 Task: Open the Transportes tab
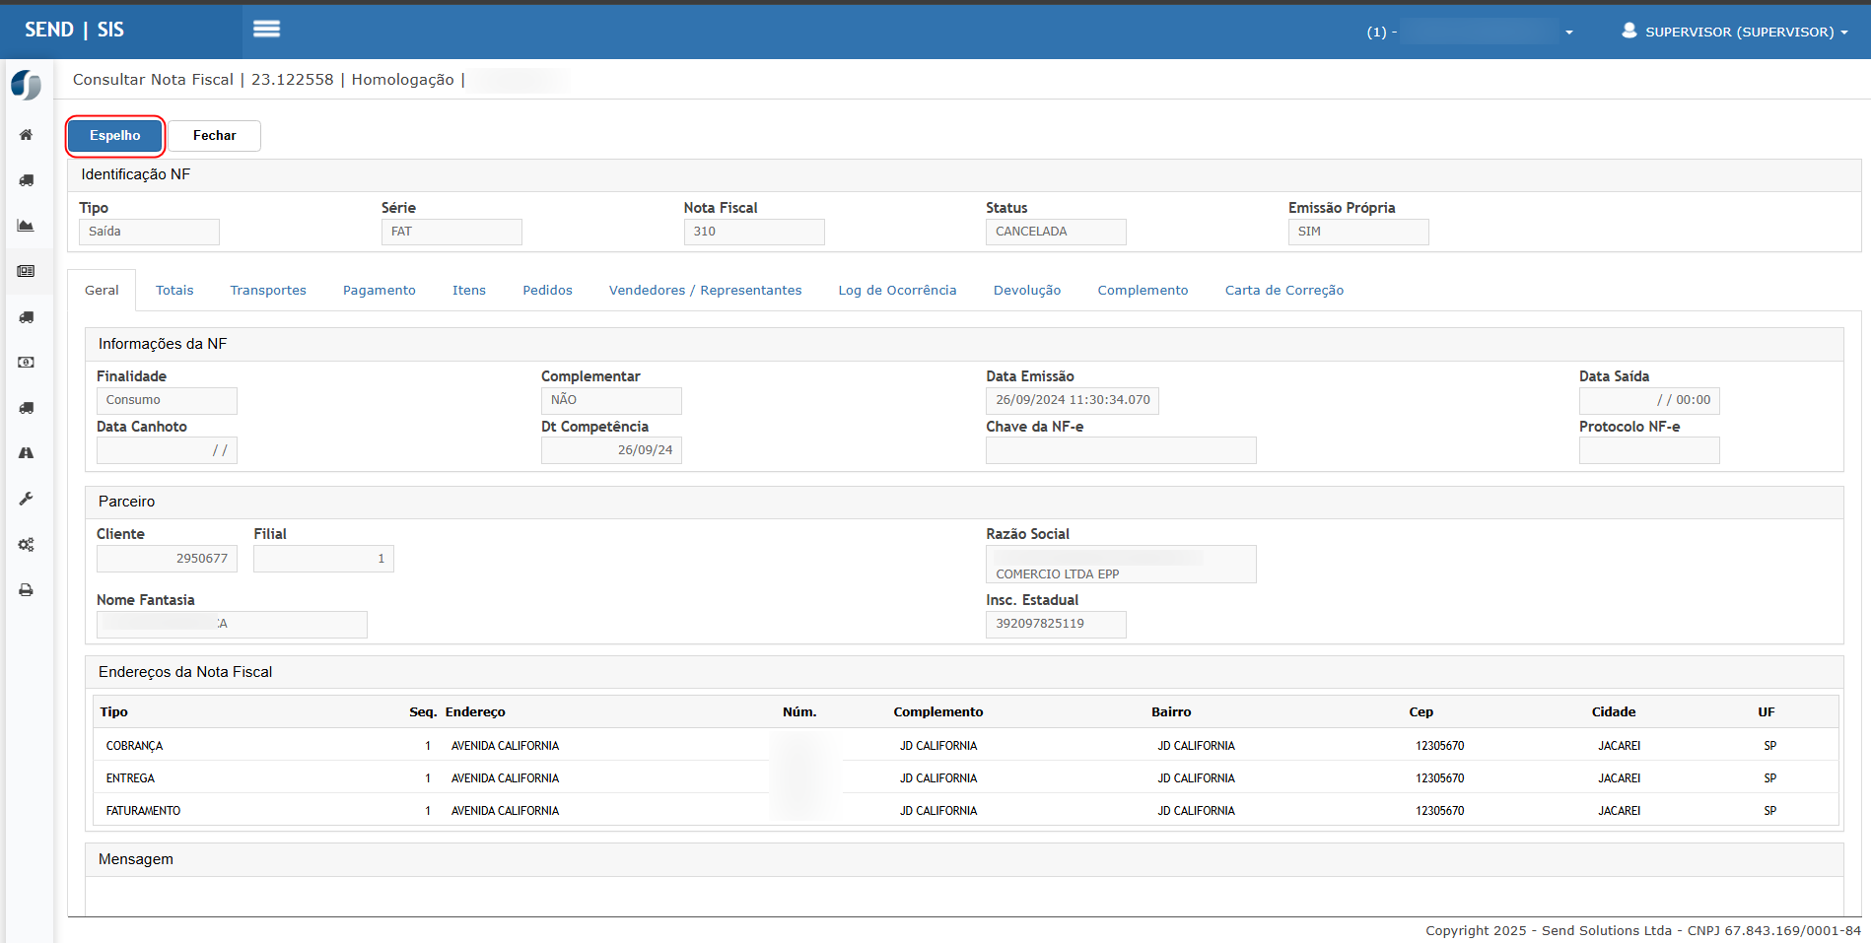point(268,291)
